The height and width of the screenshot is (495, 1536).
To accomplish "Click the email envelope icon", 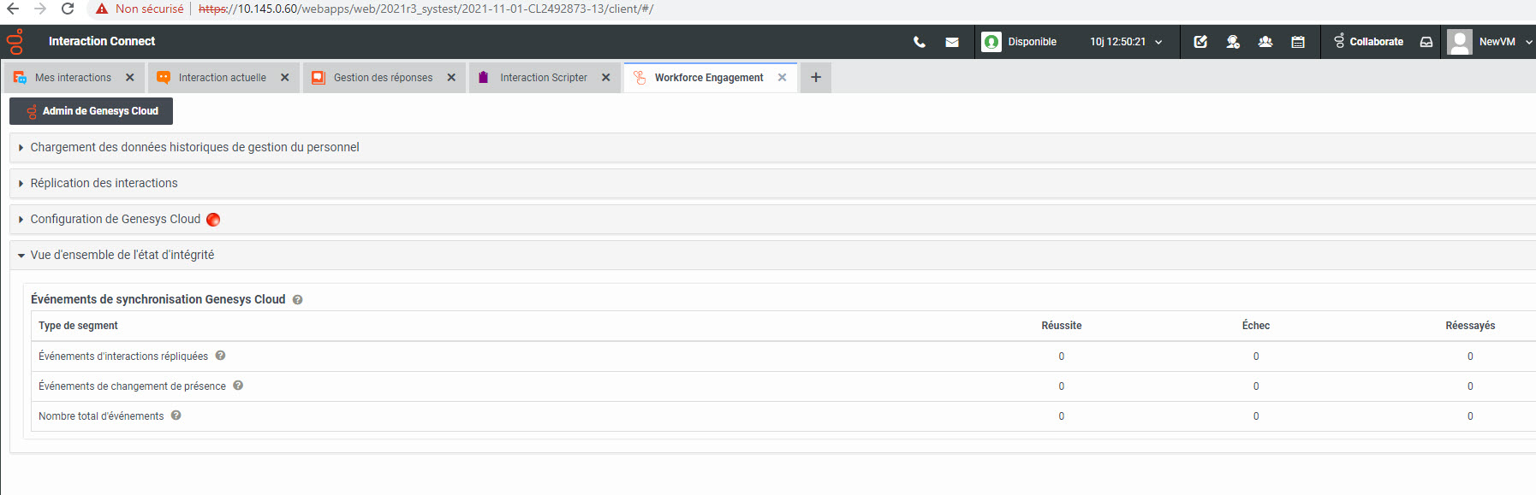I will pyautogui.click(x=952, y=42).
